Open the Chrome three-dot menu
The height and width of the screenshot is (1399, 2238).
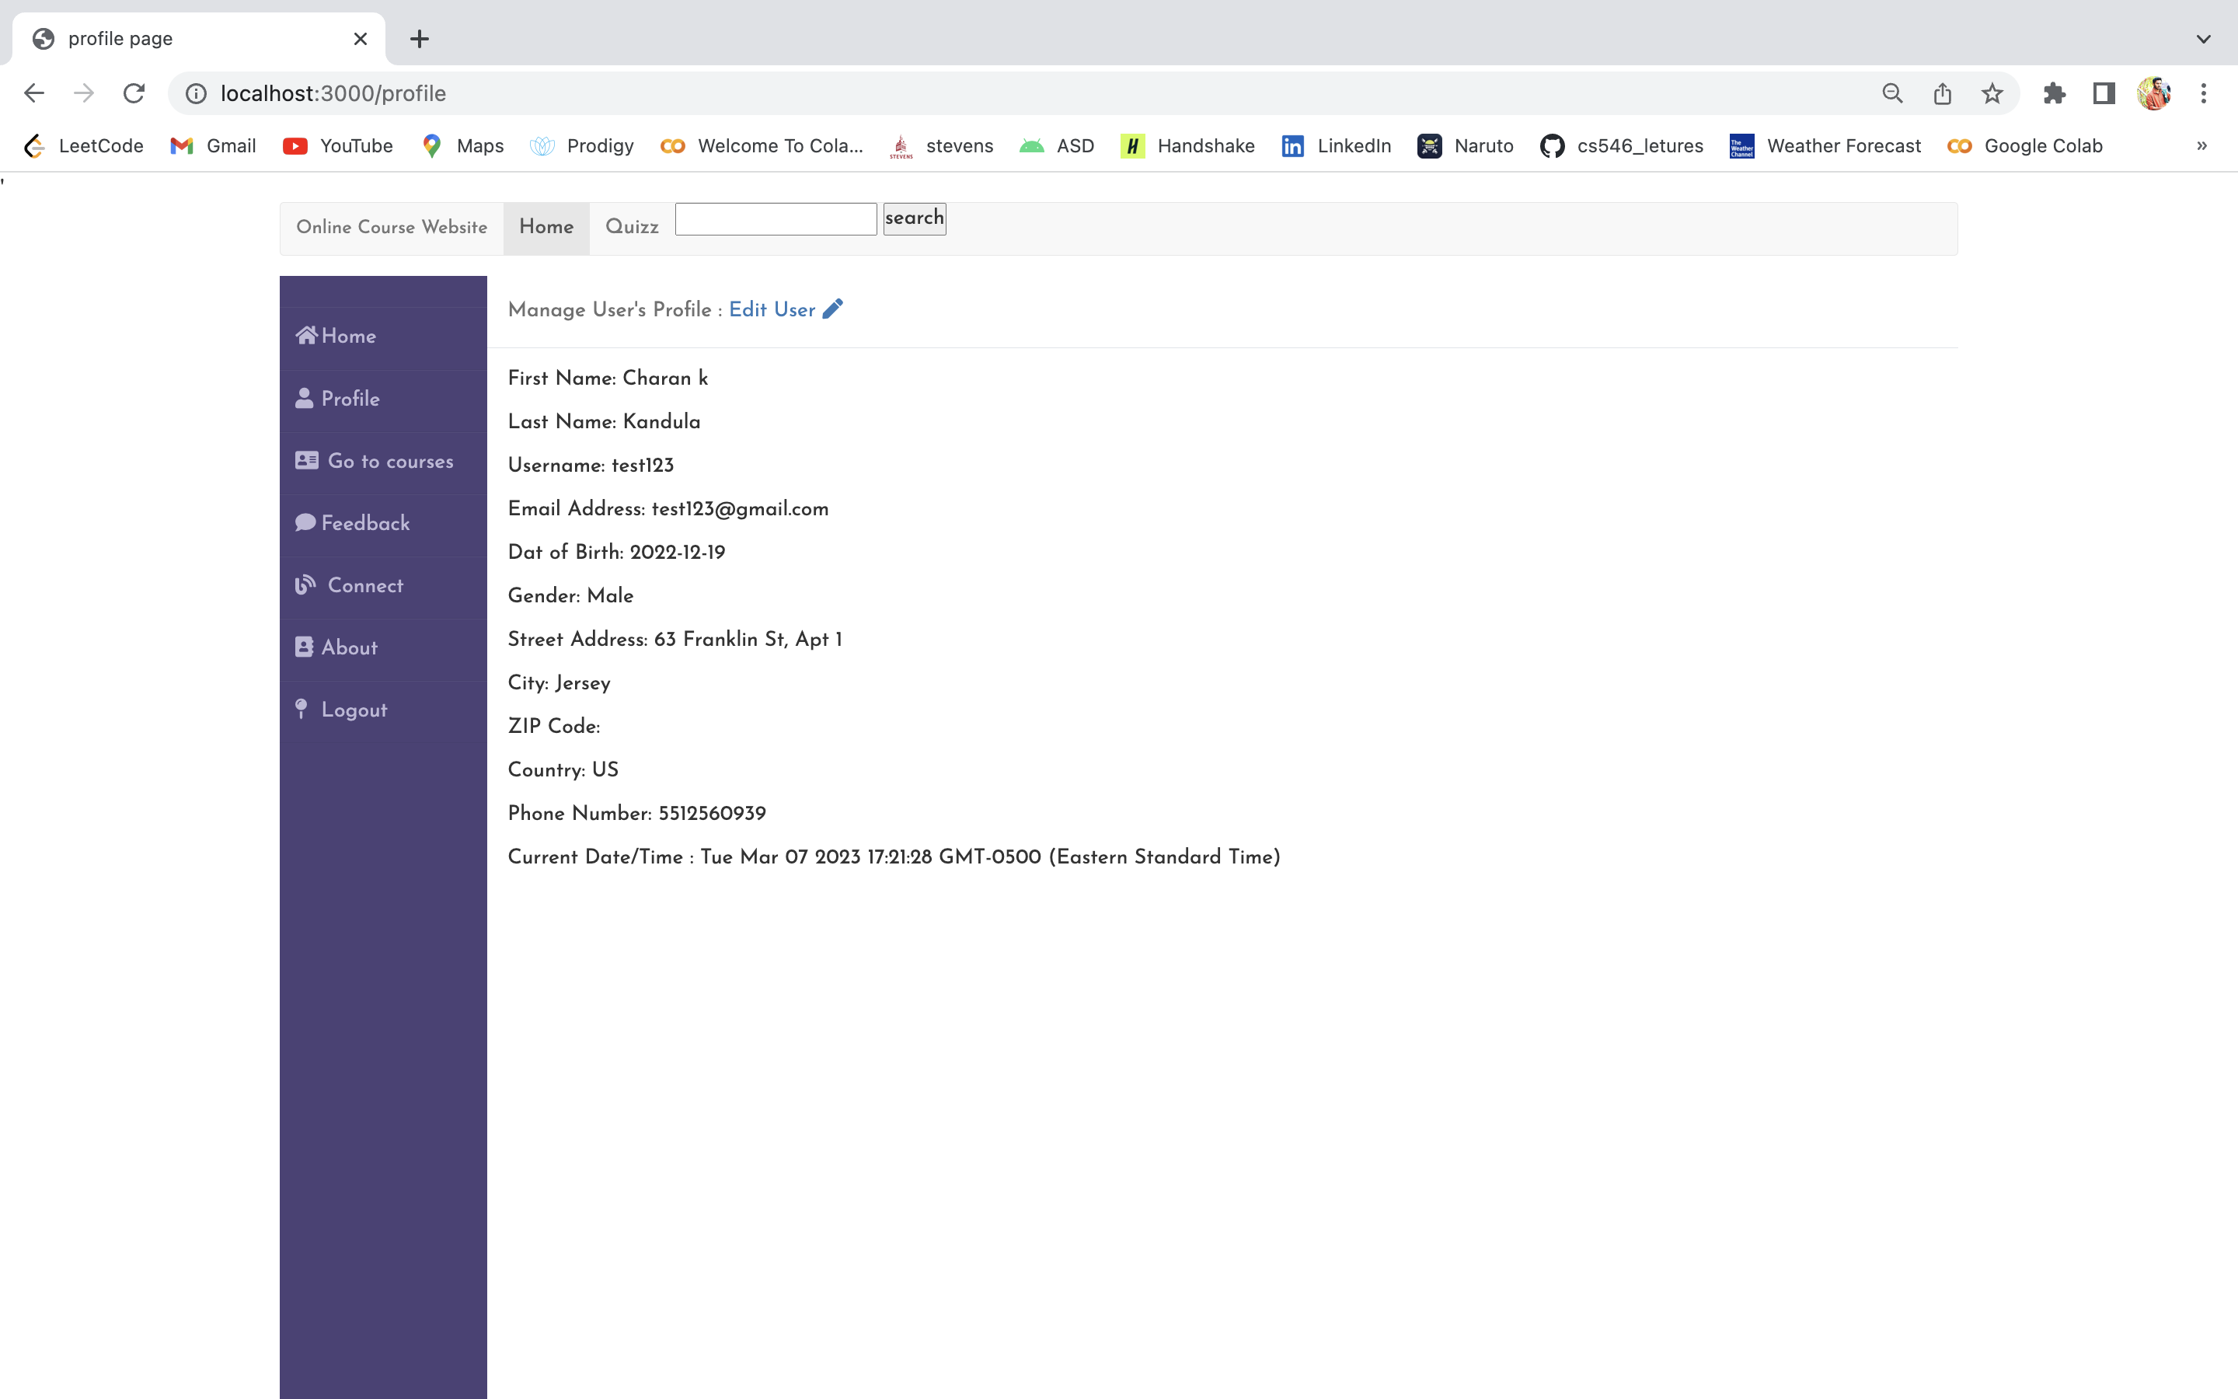[2205, 92]
